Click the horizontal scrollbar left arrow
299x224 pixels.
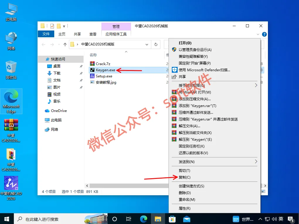[87, 186]
